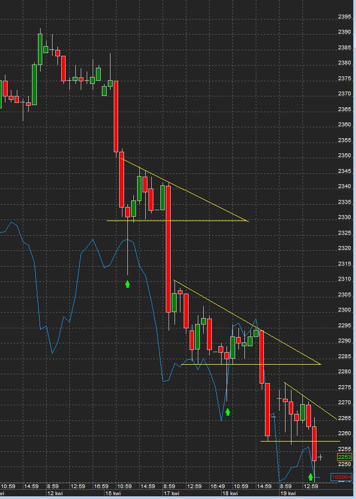Screen dimensions: 356x499
Task: Select the 18 kwi date on time axis
Action: click(230, 493)
